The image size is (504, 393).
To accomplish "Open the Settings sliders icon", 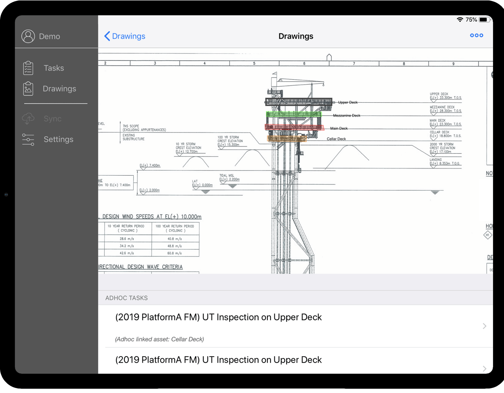I will point(28,139).
